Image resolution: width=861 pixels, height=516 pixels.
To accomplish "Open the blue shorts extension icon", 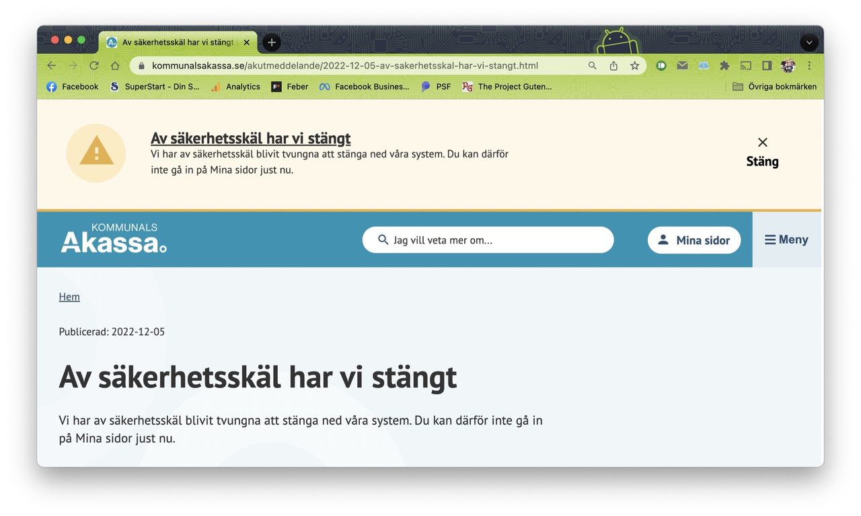I will (x=703, y=65).
